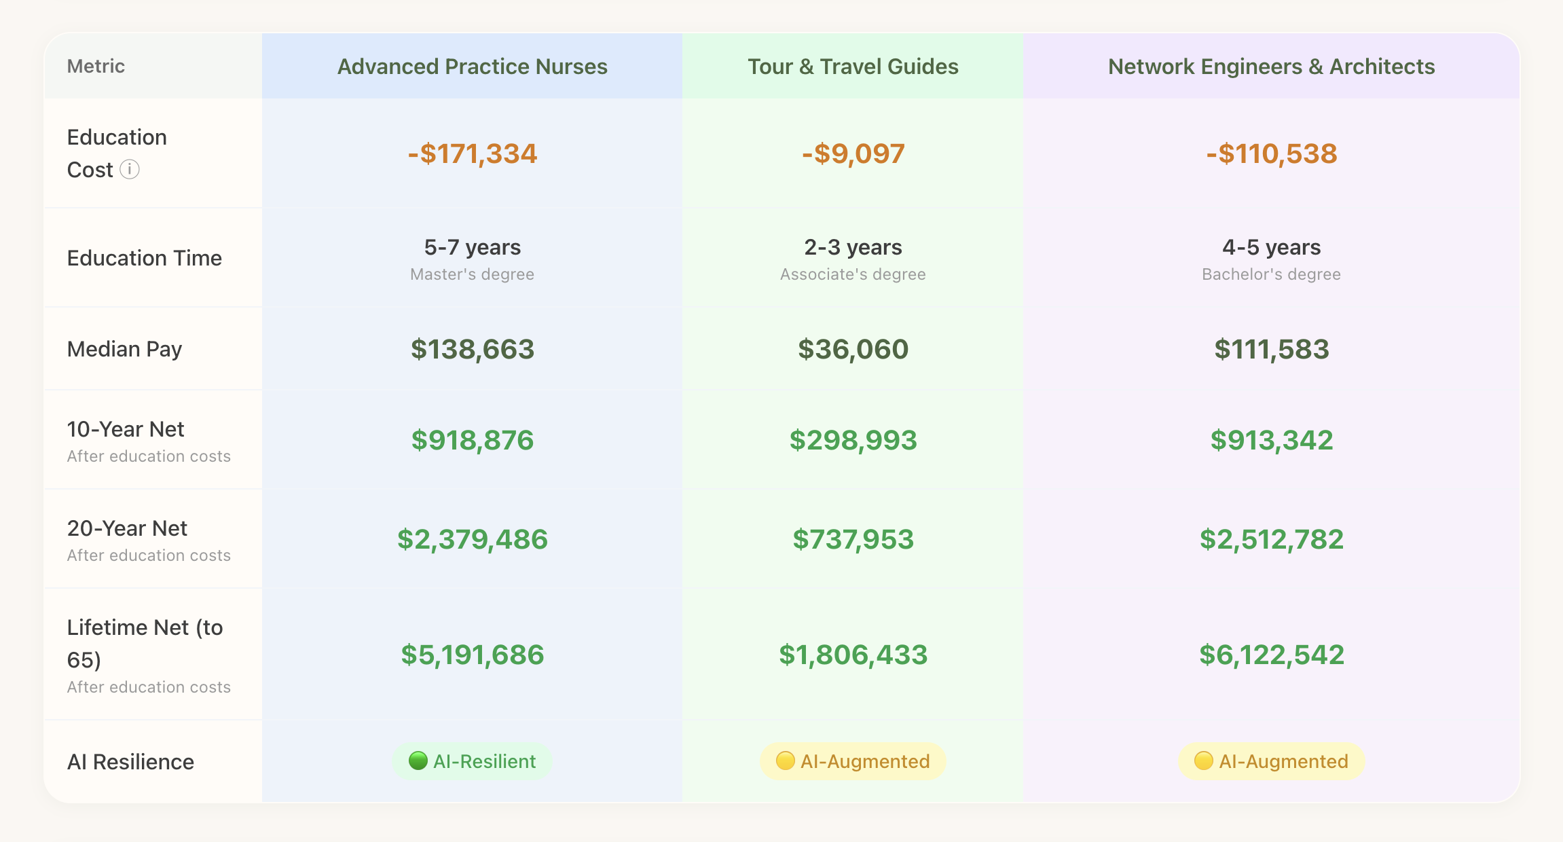Click the AI Resilience row label
The image size is (1563, 842).
(130, 762)
